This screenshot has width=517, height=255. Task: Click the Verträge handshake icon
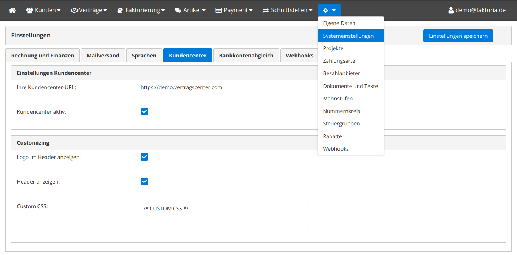click(74, 10)
